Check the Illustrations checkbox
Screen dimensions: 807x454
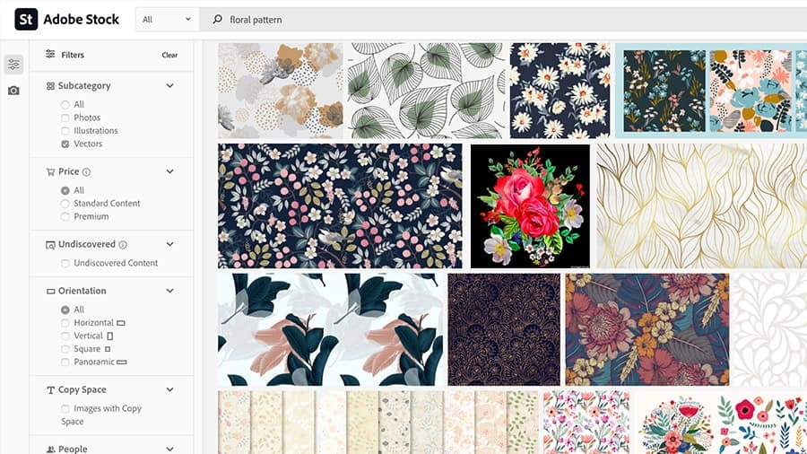(65, 131)
